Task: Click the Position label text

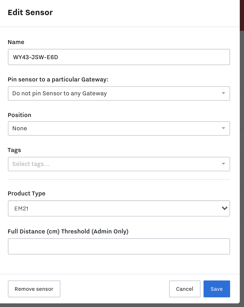Action: pyautogui.click(x=19, y=115)
